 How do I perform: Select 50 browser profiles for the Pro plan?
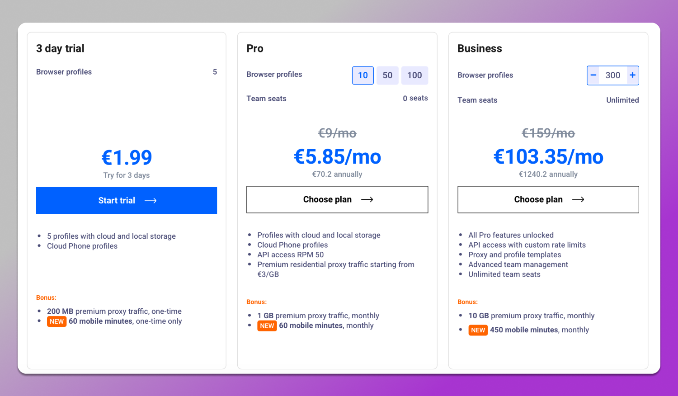[x=387, y=75]
